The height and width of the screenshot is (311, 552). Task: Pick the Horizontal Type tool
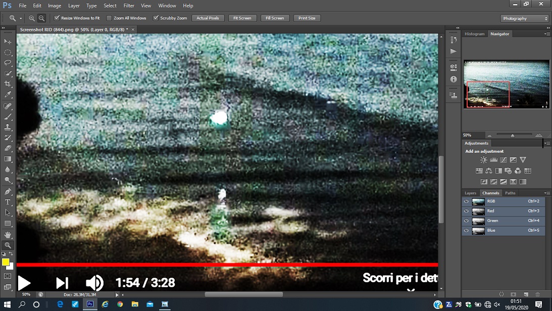[8, 202]
